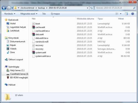Select the cache.ext4 WinRAR archive
138x103 pixels.
pyautogui.click(x=40, y=27)
